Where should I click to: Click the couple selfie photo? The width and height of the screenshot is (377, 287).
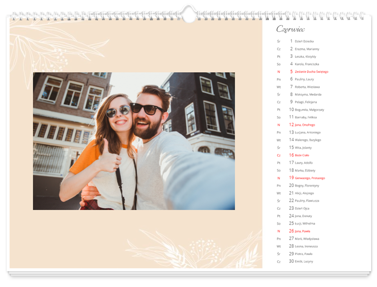(x=134, y=141)
